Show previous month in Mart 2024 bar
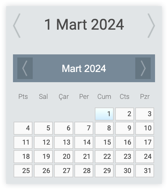168x190 pixels. click(x=25, y=68)
